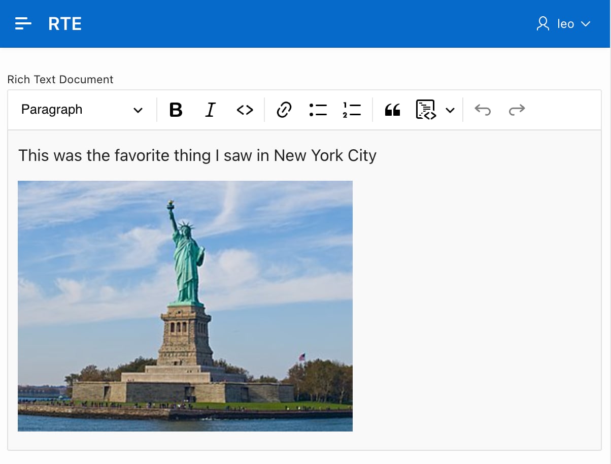The width and height of the screenshot is (611, 464).
Task: Undo the last edit
Action: click(482, 110)
